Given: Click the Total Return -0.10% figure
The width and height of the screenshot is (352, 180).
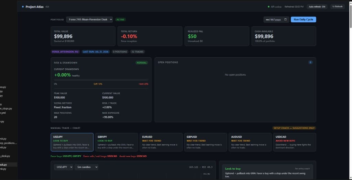Looking at the screenshot, I should 129,36.
